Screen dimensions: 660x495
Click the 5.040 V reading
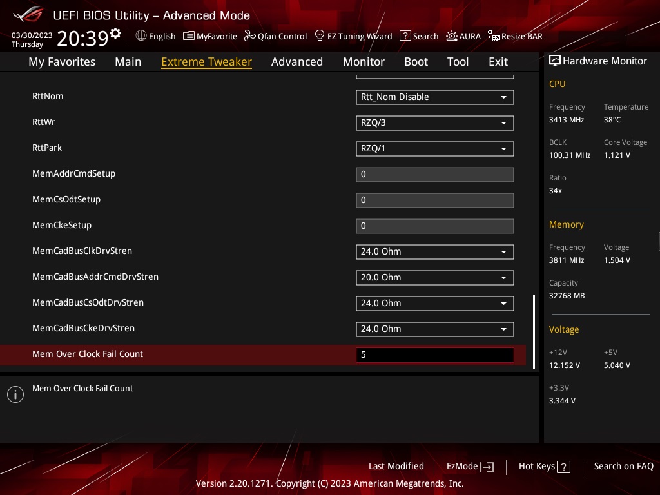tap(617, 365)
